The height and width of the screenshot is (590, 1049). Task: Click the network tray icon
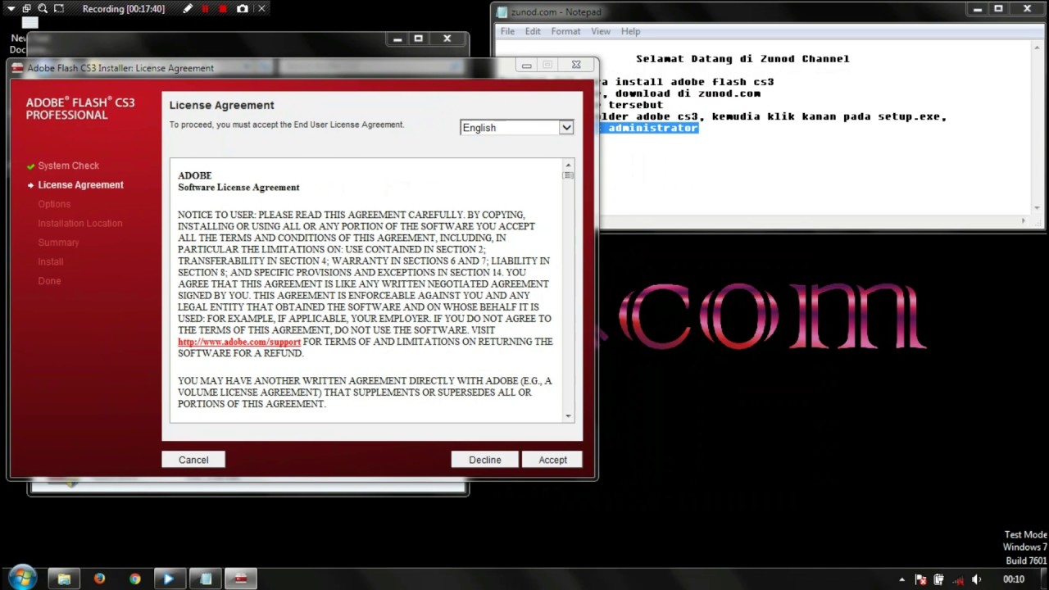click(x=957, y=579)
